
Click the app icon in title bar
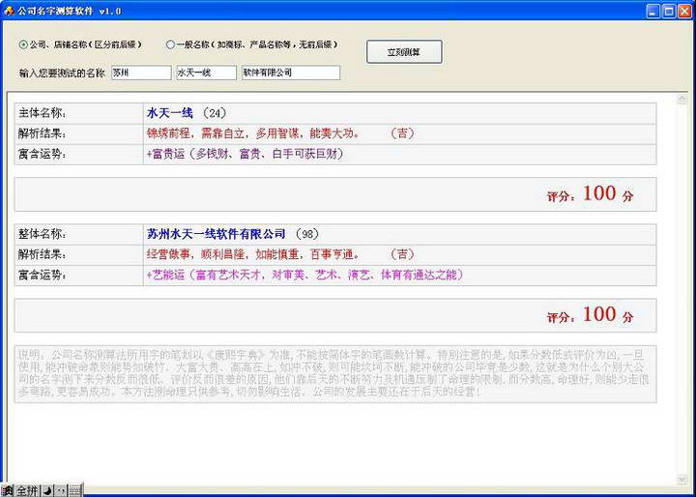[9, 10]
